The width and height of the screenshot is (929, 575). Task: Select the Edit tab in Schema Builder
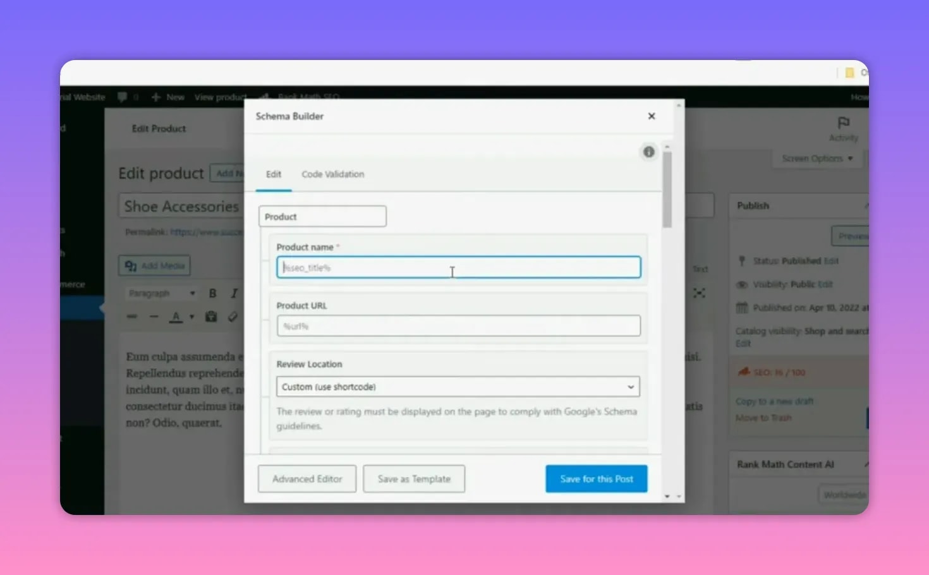click(x=273, y=174)
